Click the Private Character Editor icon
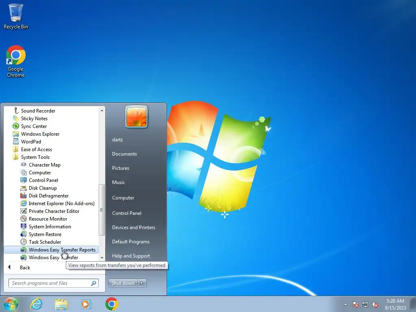The width and height of the screenshot is (416, 312). (x=24, y=211)
